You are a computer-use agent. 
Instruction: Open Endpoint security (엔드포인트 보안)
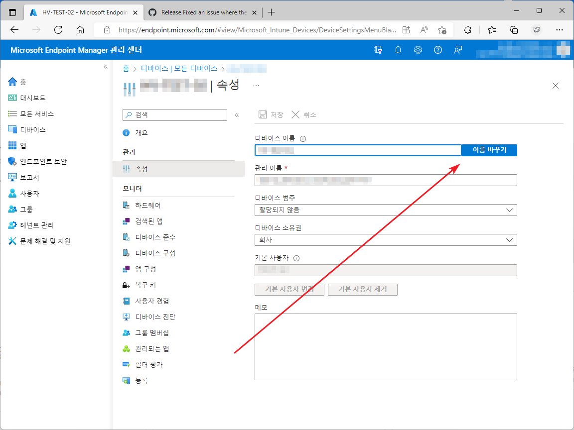37,161
